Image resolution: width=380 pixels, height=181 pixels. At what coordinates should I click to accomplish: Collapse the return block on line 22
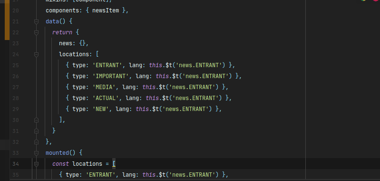[x=36, y=32]
